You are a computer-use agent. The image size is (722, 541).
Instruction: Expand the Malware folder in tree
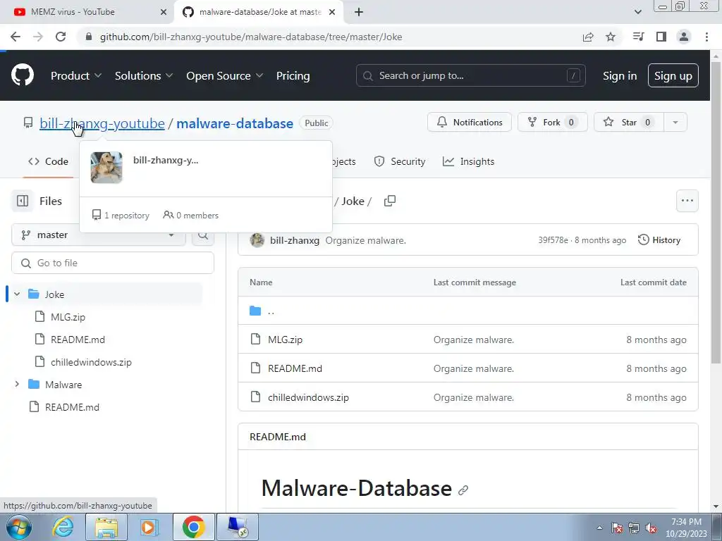pos(17,384)
